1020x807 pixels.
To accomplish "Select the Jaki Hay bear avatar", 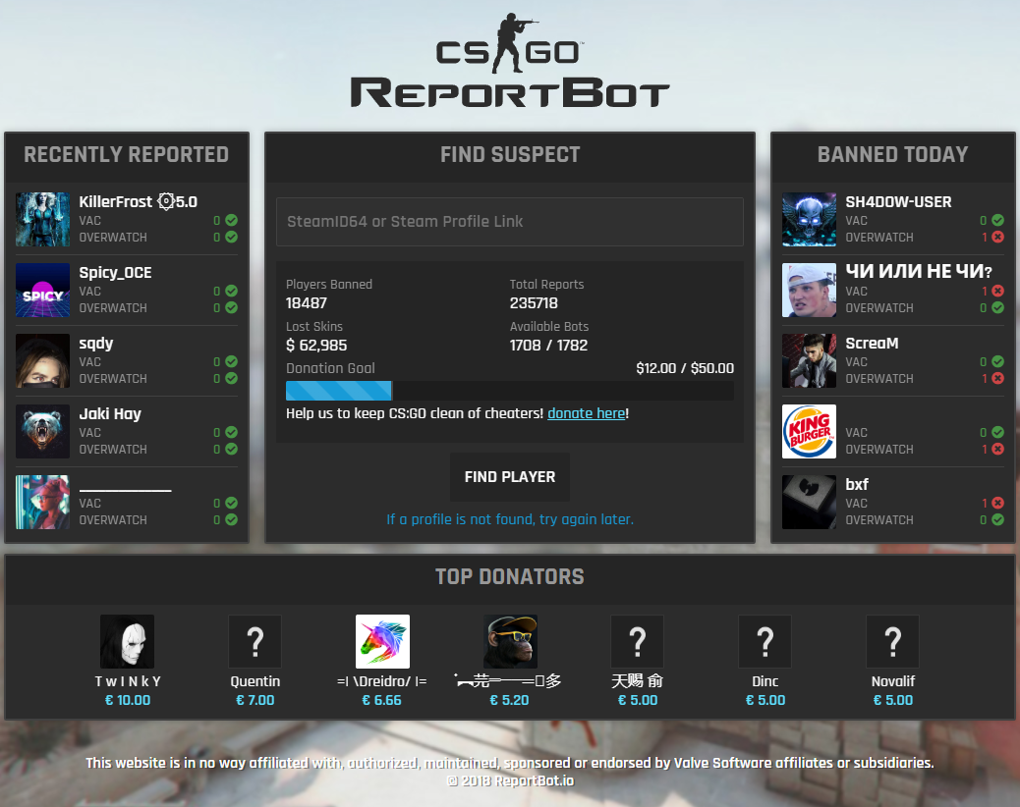I will pos(42,431).
